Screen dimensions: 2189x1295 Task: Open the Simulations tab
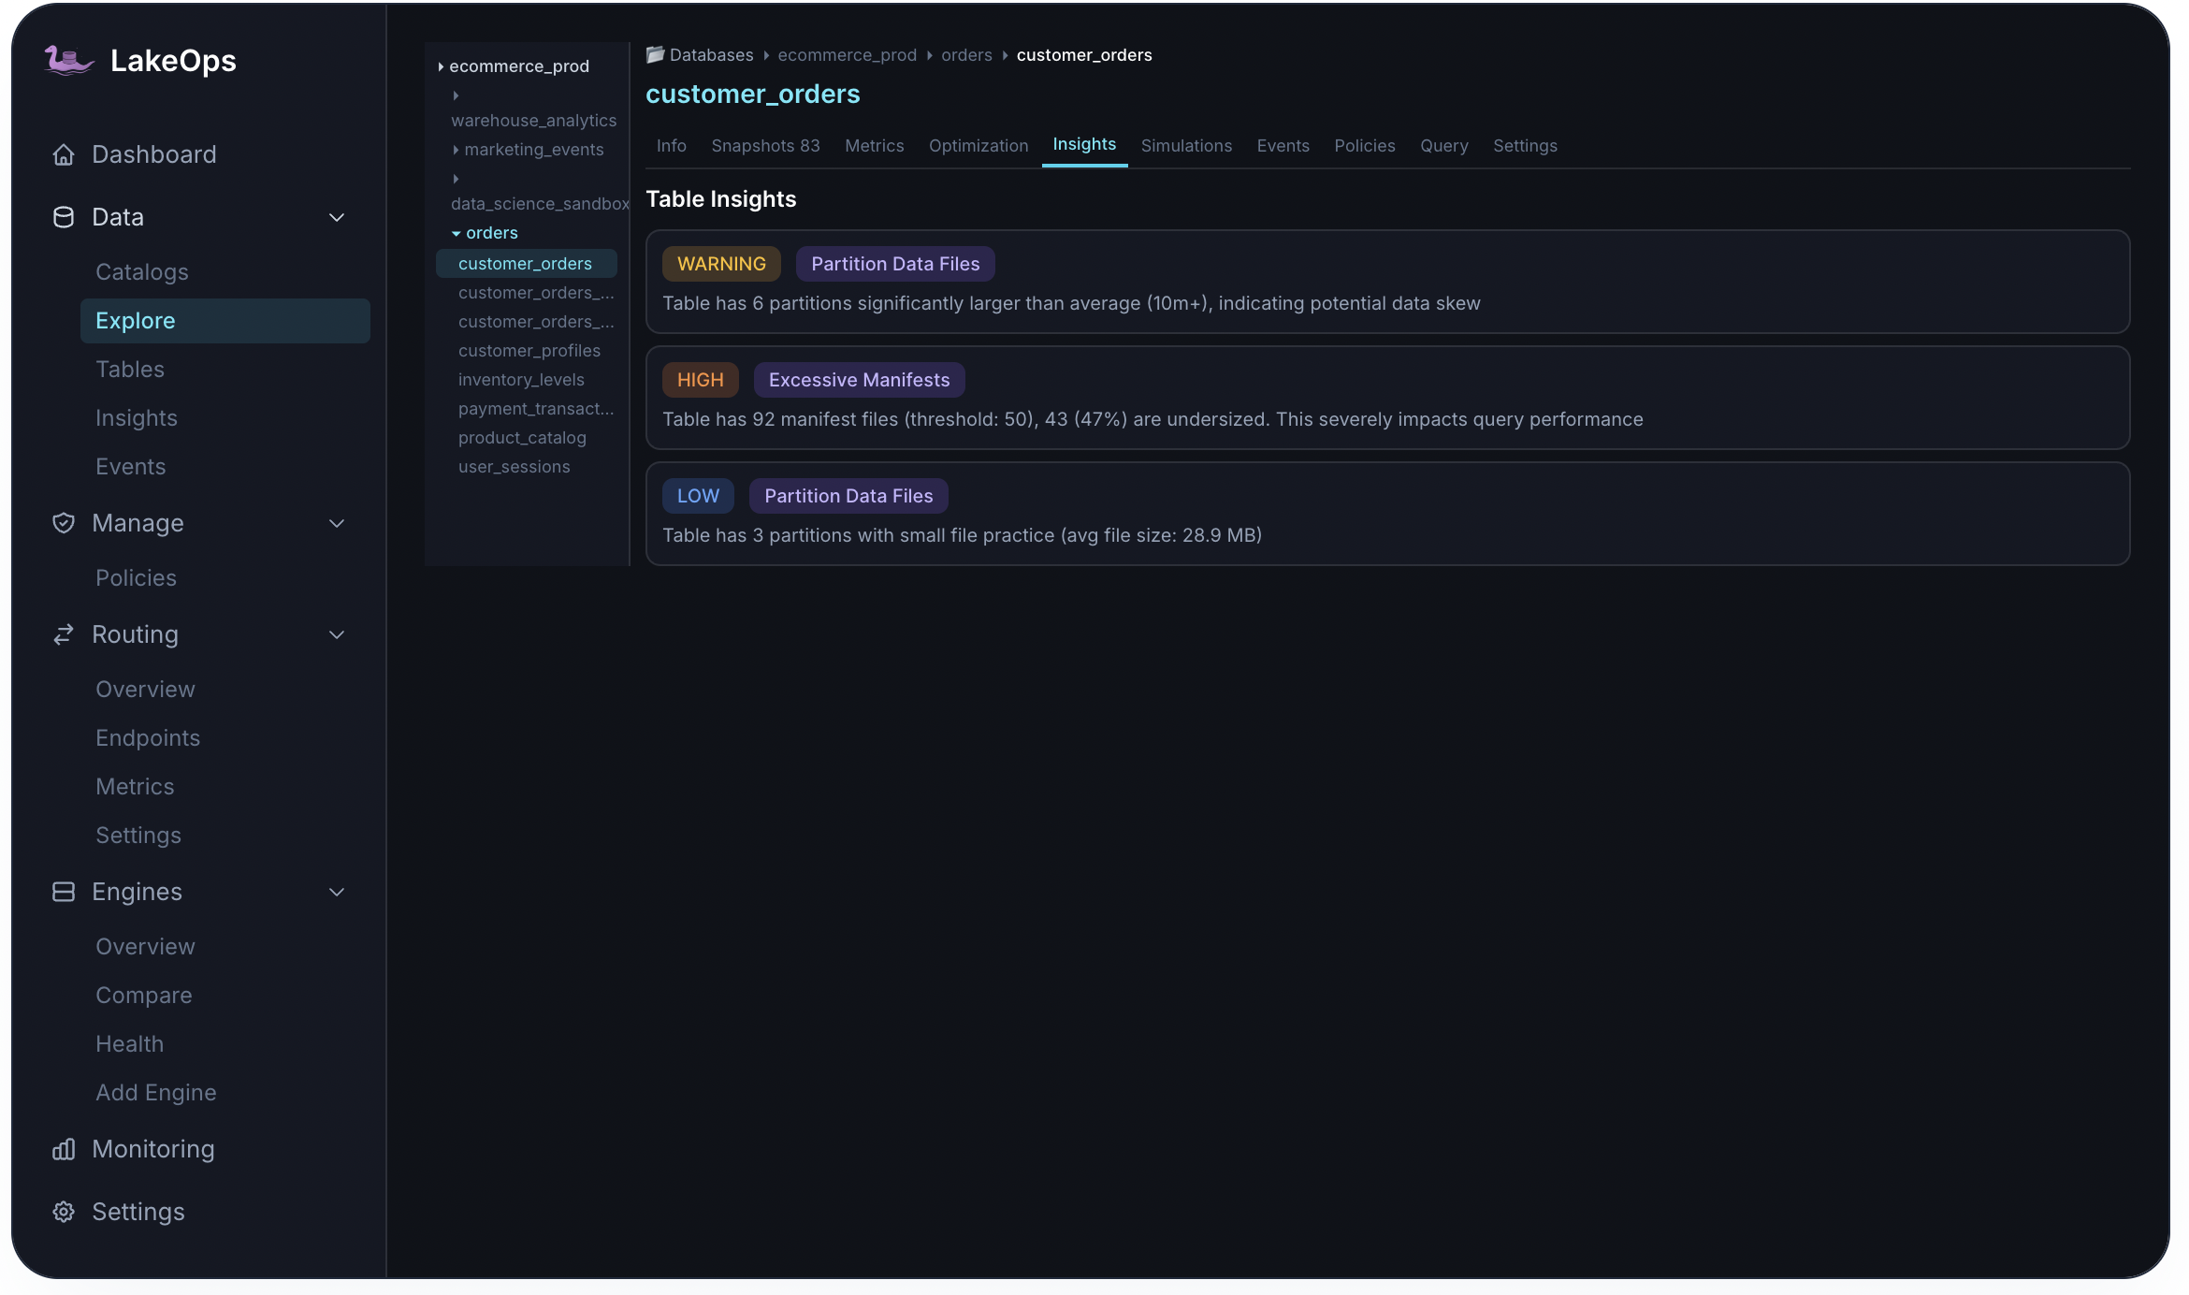[x=1186, y=146]
